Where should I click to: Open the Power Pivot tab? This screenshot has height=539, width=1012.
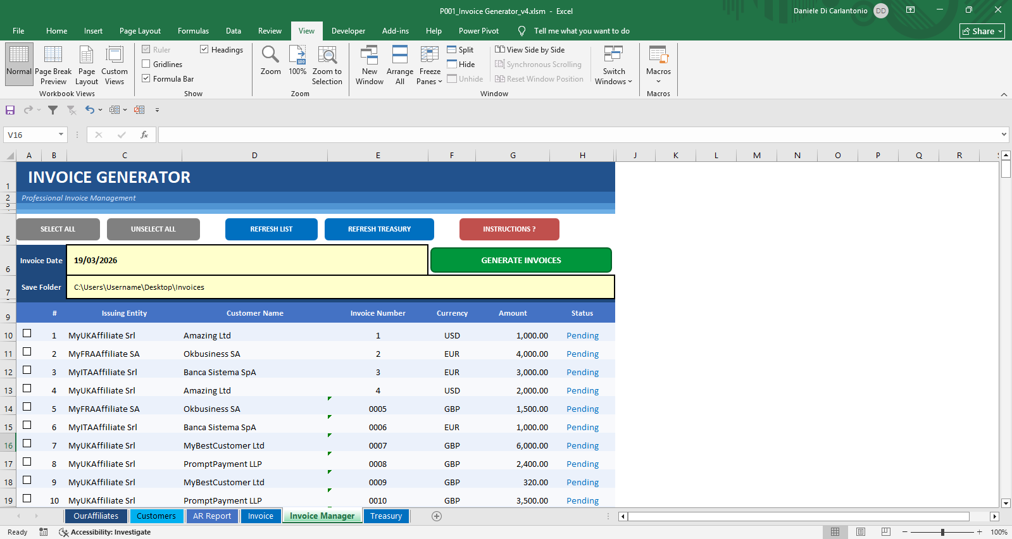tap(478, 31)
